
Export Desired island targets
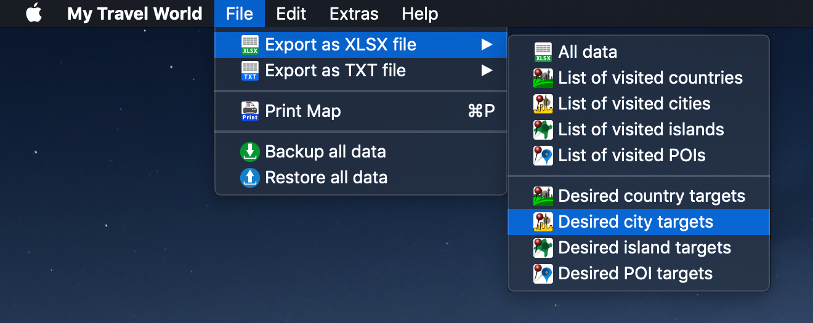[639, 248]
